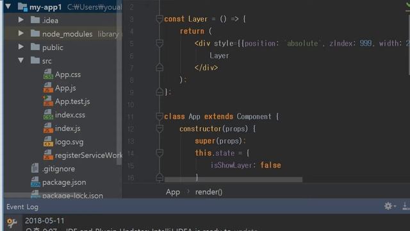Click the Event Log hide icon
Image resolution: width=410 pixels, height=231 pixels.
(x=406, y=206)
